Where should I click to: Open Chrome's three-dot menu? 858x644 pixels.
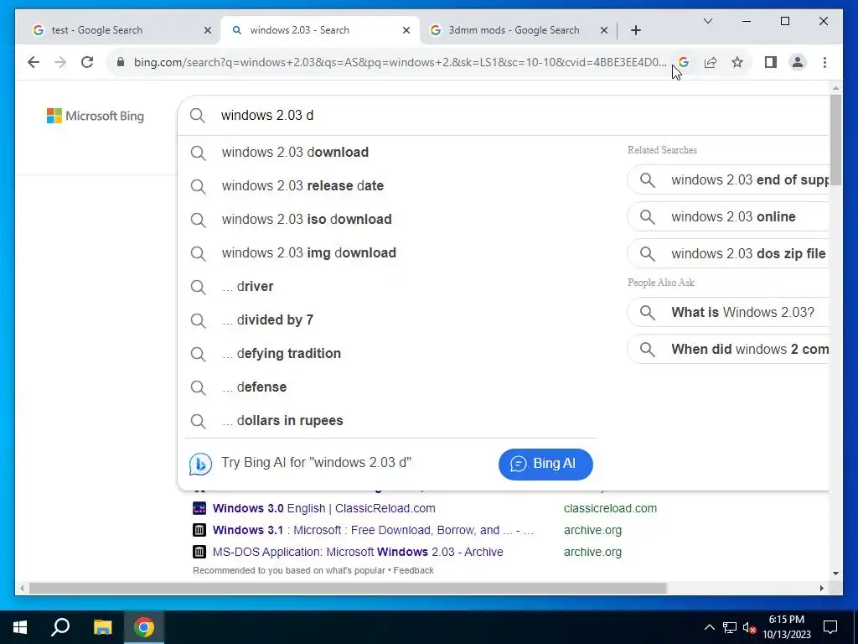coord(824,62)
